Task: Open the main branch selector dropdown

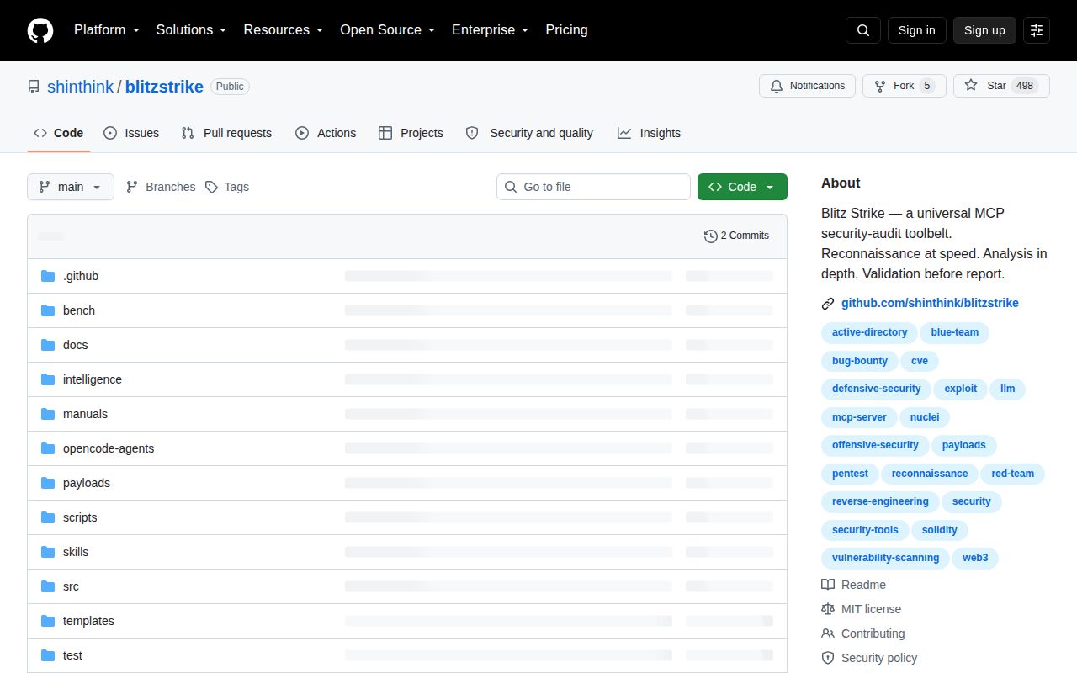Action: coord(71,187)
